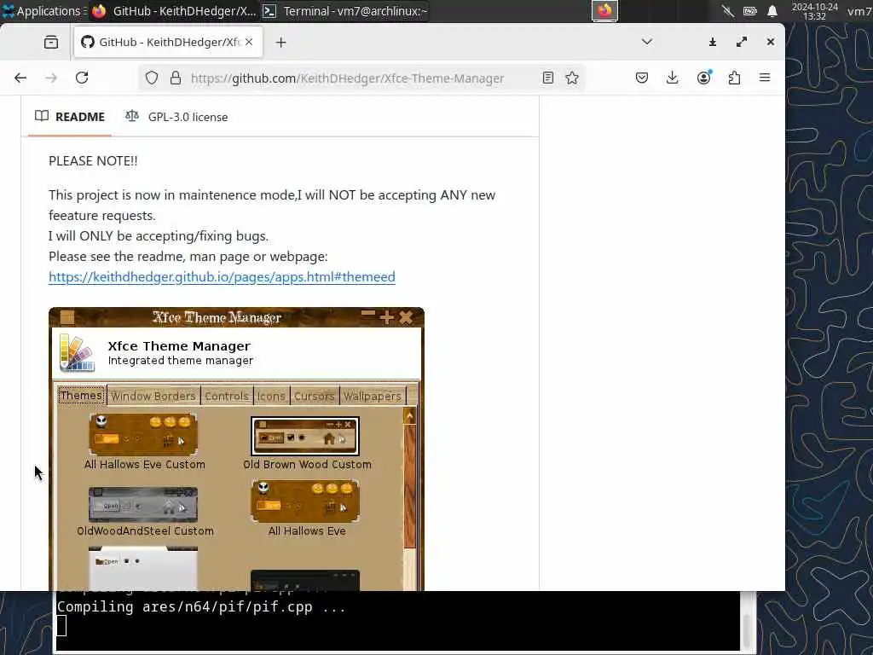Click the Old Brown Wood Custom thumbnail

click(304, 436)
